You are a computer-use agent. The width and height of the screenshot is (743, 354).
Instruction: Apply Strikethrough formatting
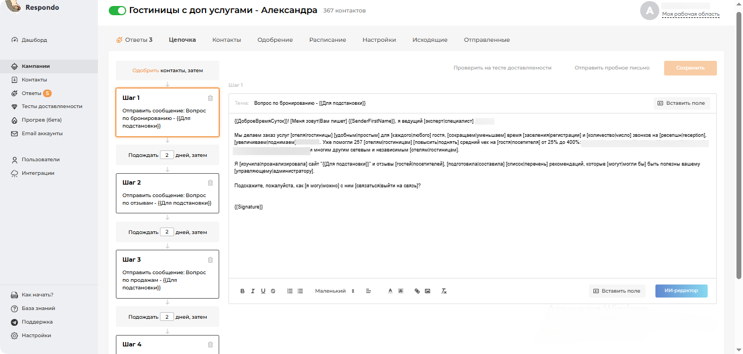pos(273,291)
